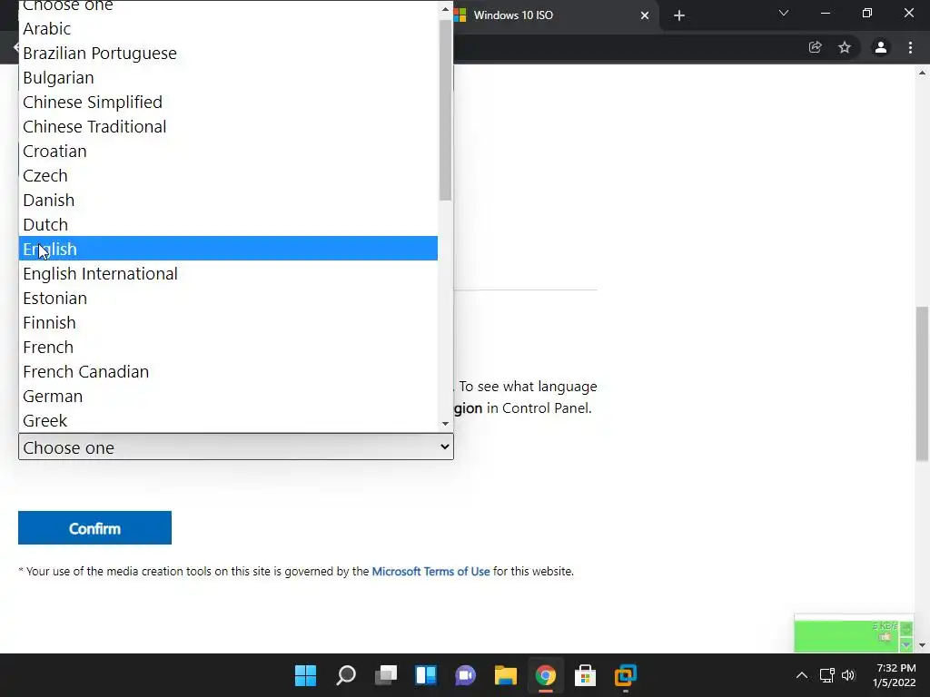930x697 pixels.
Task: Choose English International option
Action: tap(228, 274)
